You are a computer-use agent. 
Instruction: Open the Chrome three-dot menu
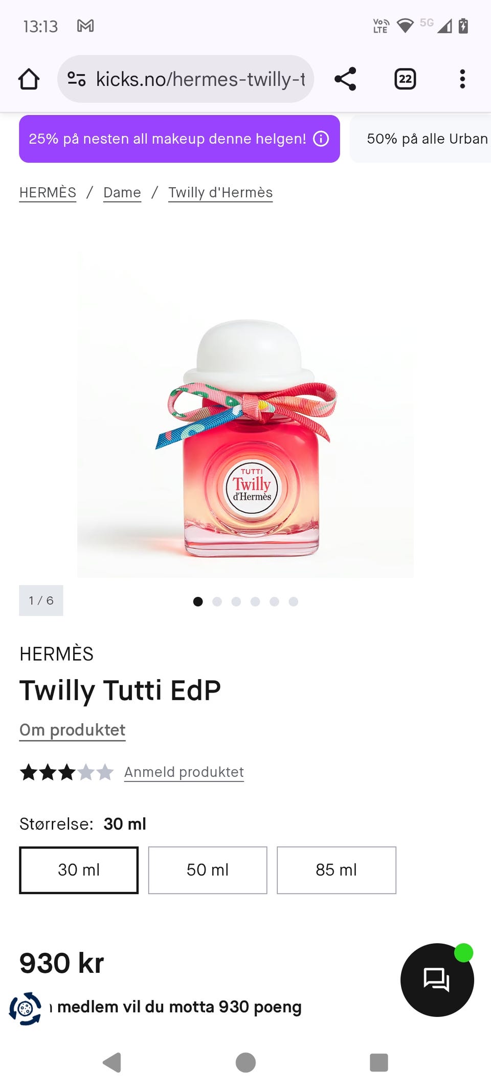(462, 79)
